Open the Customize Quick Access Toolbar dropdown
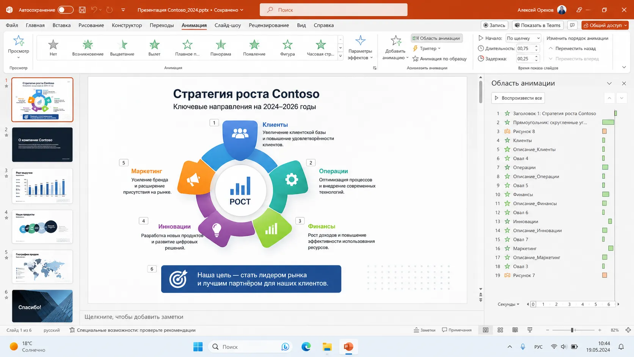634x357 pixels. coord(123,10)
